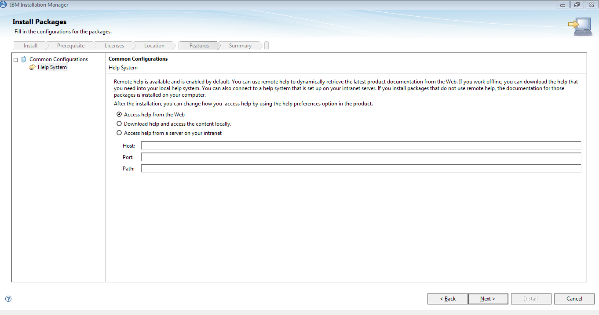Click the Path: label

tap(128, 169)
